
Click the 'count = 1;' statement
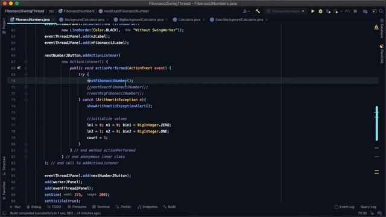coord(97,138)
